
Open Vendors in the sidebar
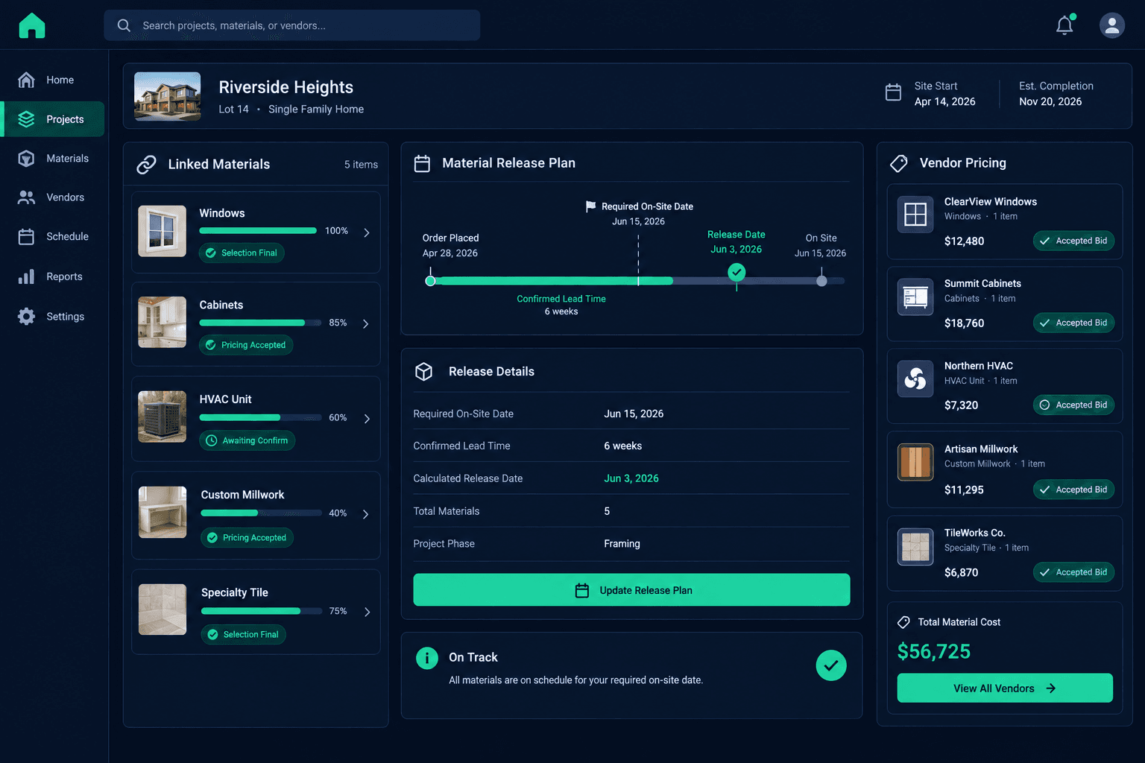pos(54,197)
